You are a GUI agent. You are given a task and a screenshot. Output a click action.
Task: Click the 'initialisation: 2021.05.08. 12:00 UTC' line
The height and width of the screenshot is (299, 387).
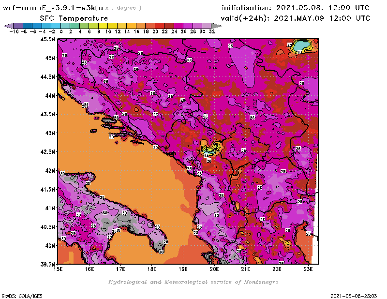click(295, 8)
